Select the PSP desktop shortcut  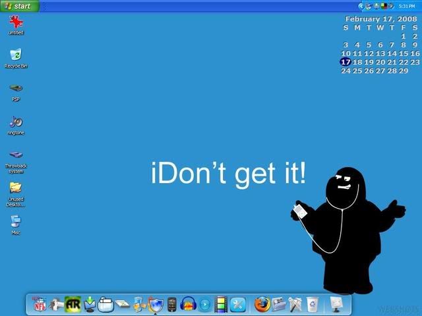[x=16, y=89]
